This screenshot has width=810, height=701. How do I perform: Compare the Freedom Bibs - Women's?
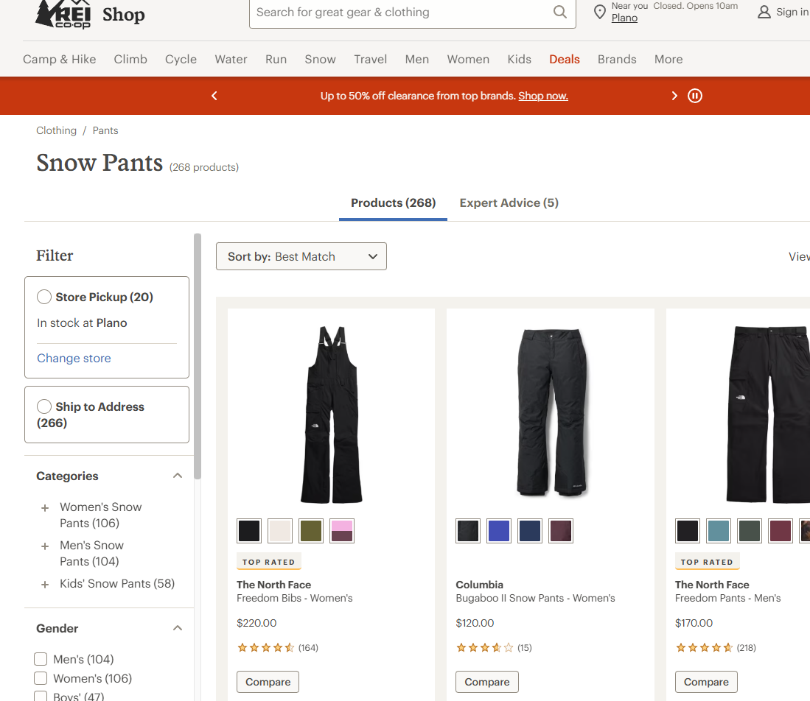268,682
